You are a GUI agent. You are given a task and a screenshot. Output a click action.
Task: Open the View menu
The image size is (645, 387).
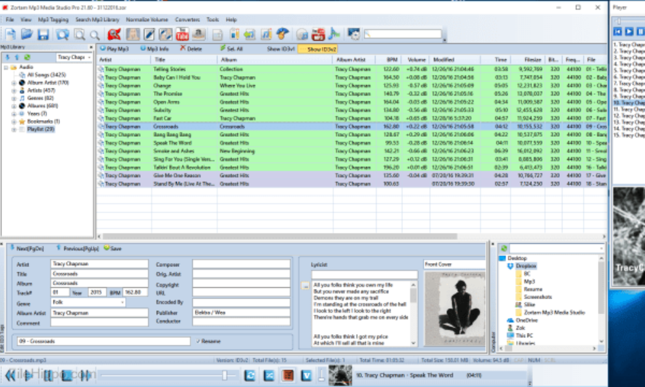26,19
